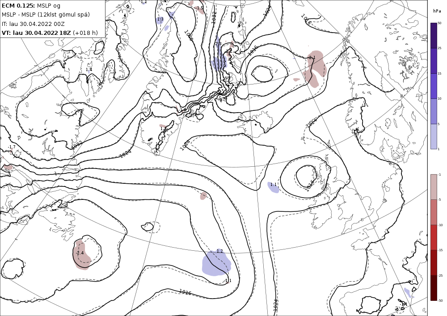Click the '-2.4' anomaly value label
Screen dimensions: 447x316
(x=80, y=253)
